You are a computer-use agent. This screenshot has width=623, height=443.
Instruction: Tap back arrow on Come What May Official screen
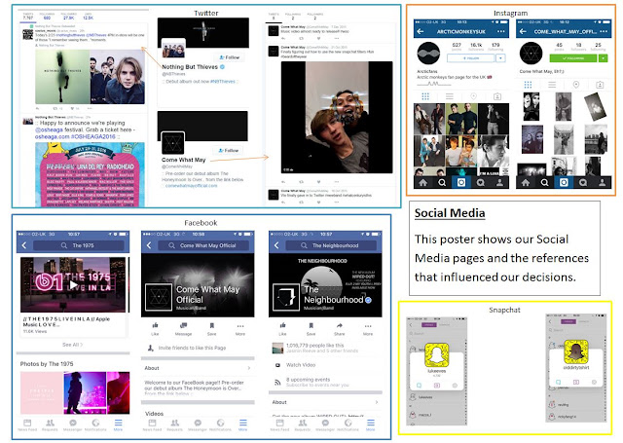(x=149, y=245)
